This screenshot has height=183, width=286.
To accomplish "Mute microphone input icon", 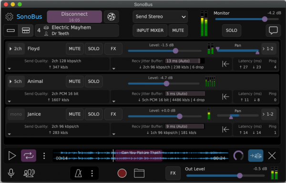I will pos(11,173).
